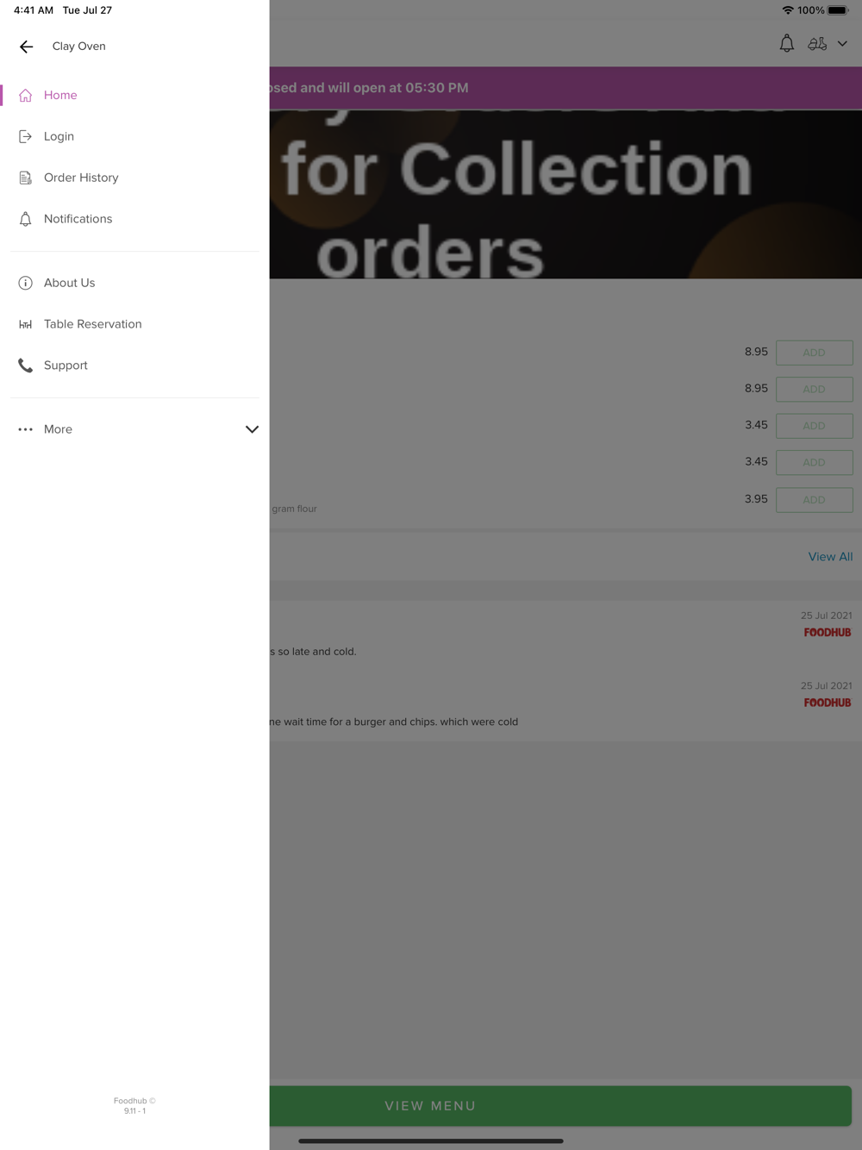
Task: Add the 3.95 gram flour item
Action: pos(814,500)
